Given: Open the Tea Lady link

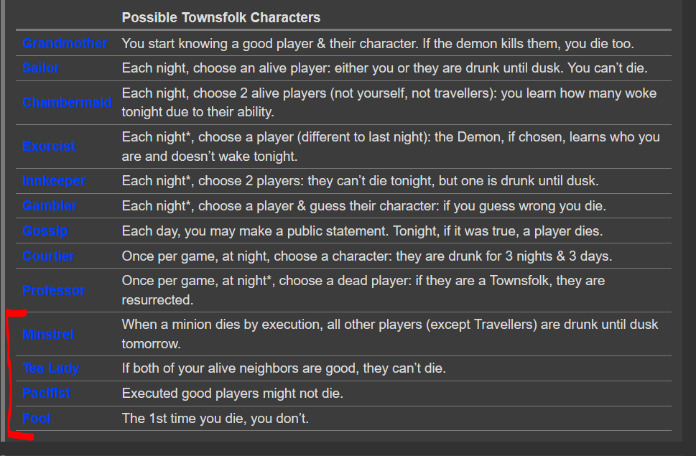Looking at the screenshot, I should 51,368.
